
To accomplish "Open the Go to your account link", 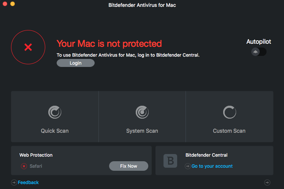I will tap(212, 166).
